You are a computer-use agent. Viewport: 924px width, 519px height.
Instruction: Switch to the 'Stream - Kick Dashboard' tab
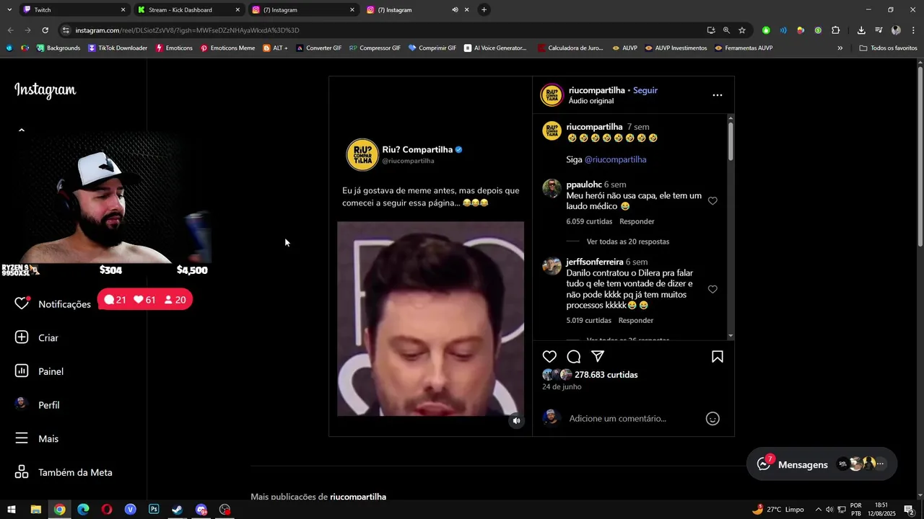tap(188, 10)
